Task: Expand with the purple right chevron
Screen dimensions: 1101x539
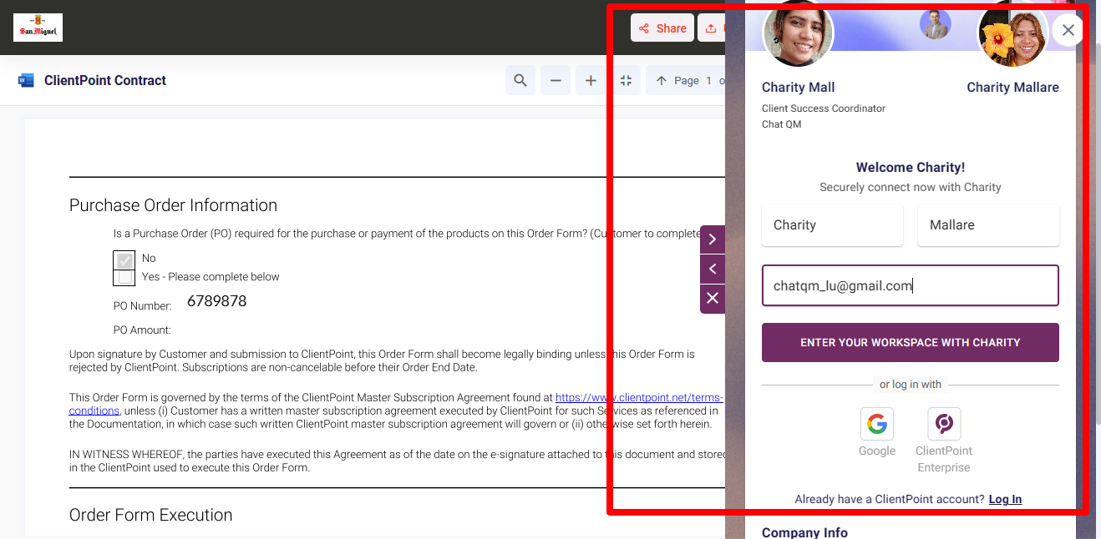Action: click(713, 239)
